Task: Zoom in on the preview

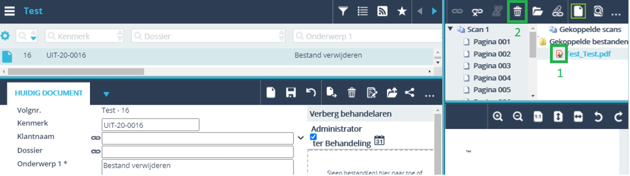Action: pyautogui.click(x=498, y=116)
